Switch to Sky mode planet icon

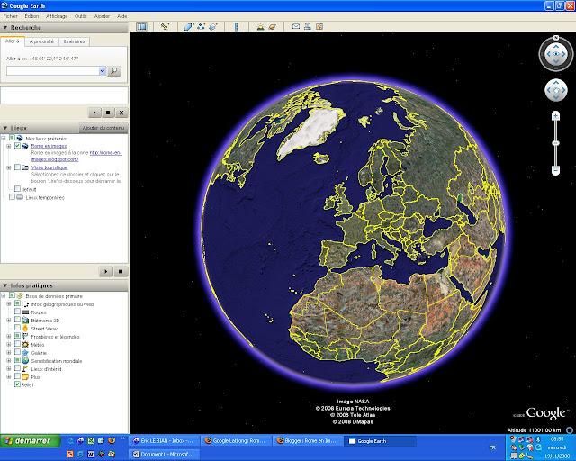pos(272,26)
